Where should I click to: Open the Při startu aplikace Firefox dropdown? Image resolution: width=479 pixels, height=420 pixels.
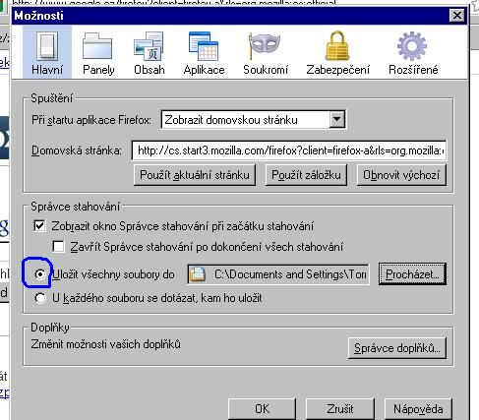tap(254, 120)
